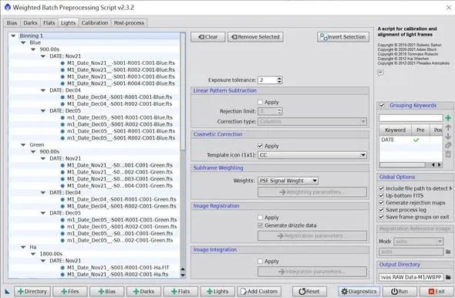Add Darks frames button
This screenshot has width=455, height=298.
click(143, 291)
